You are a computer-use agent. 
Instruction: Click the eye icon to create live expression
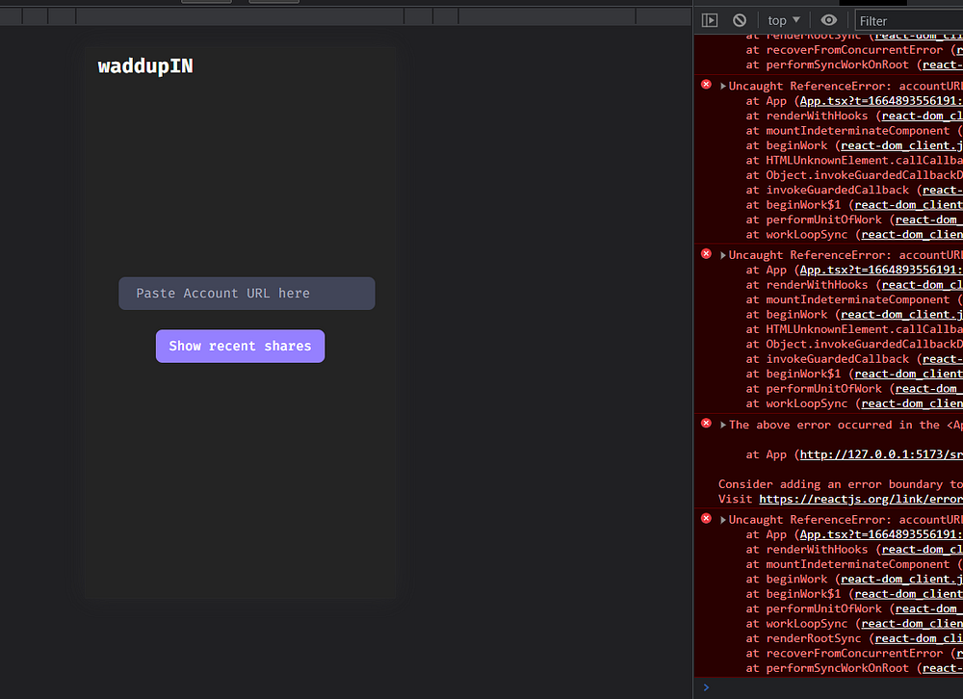(x=828, y=20)
